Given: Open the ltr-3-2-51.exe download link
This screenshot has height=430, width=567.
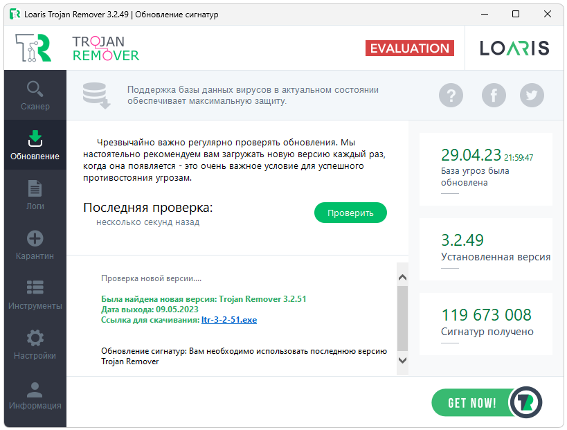Looking at the screenshot, I should click(x=229, y=320).
